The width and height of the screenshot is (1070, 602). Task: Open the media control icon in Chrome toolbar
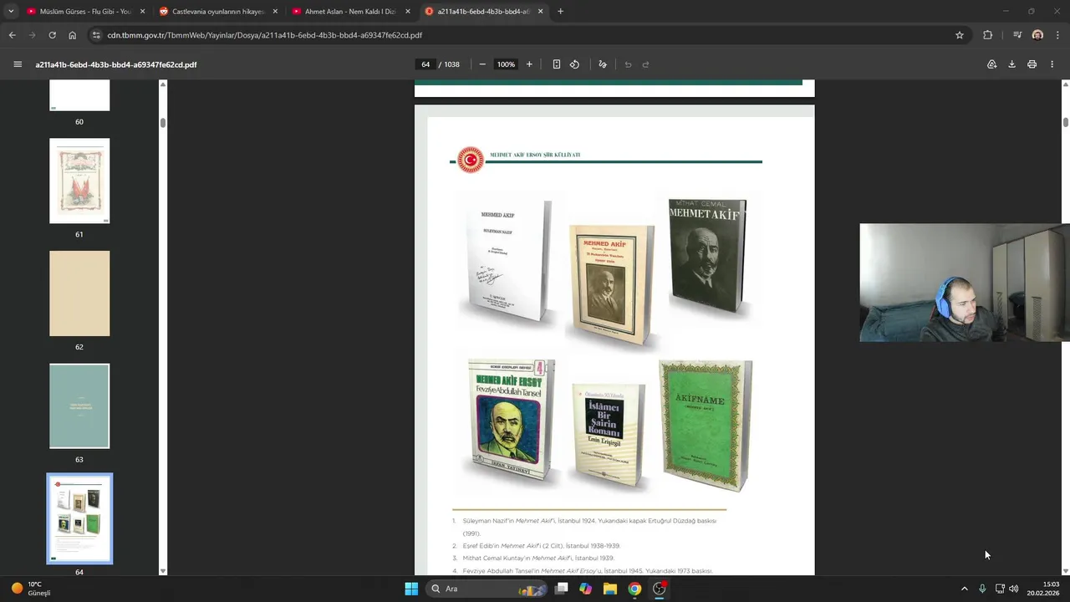pyautogui.click(x=1017, y=35)
